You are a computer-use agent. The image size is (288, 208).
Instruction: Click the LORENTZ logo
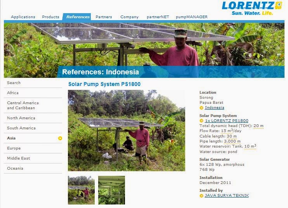(x=252, y=8)
